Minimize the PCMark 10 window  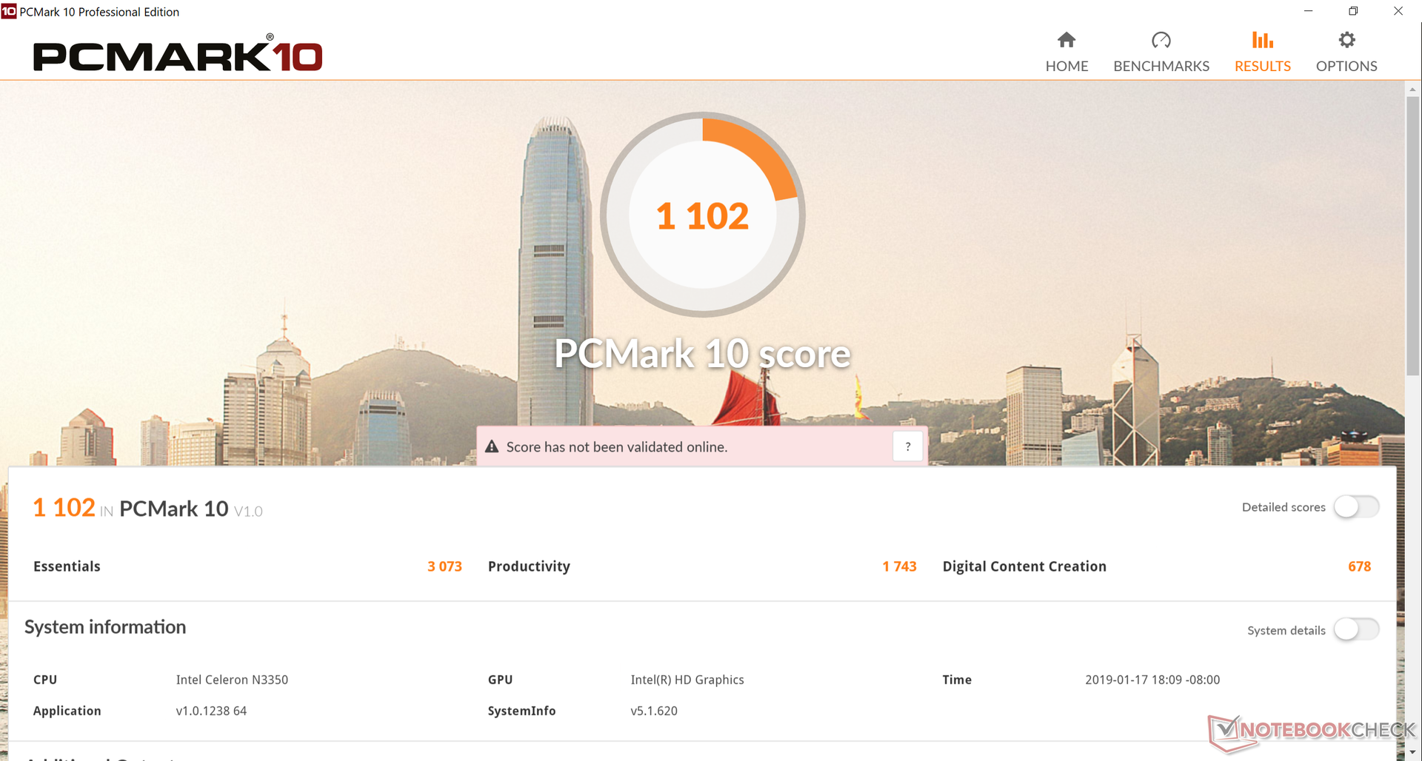tap(1308, 11)
